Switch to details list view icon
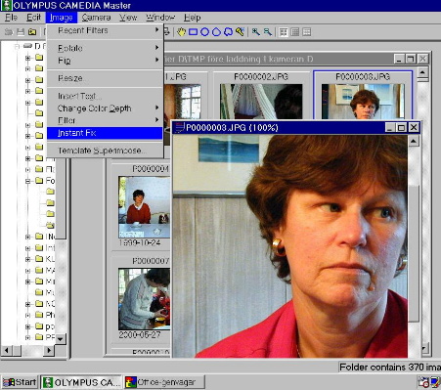Viewport: 441px width, 390px height. (306, 32)
